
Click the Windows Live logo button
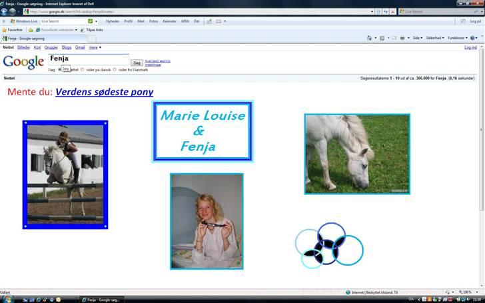click(24, 21)
